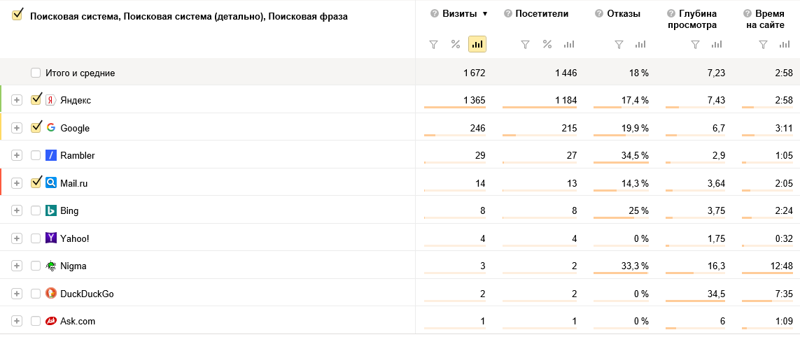Image resolution: width=800 pixels, height=337 pixels.
Task: Expand the Bing row details
Action: (17, 210)
